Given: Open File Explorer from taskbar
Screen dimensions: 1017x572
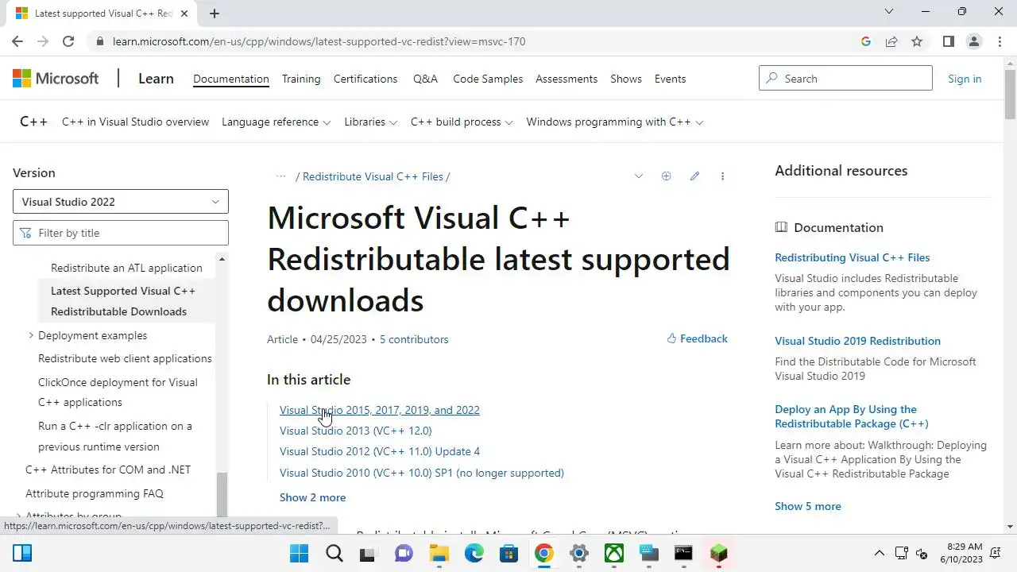Looking at the screenshot, I should [x=439, y=553].
